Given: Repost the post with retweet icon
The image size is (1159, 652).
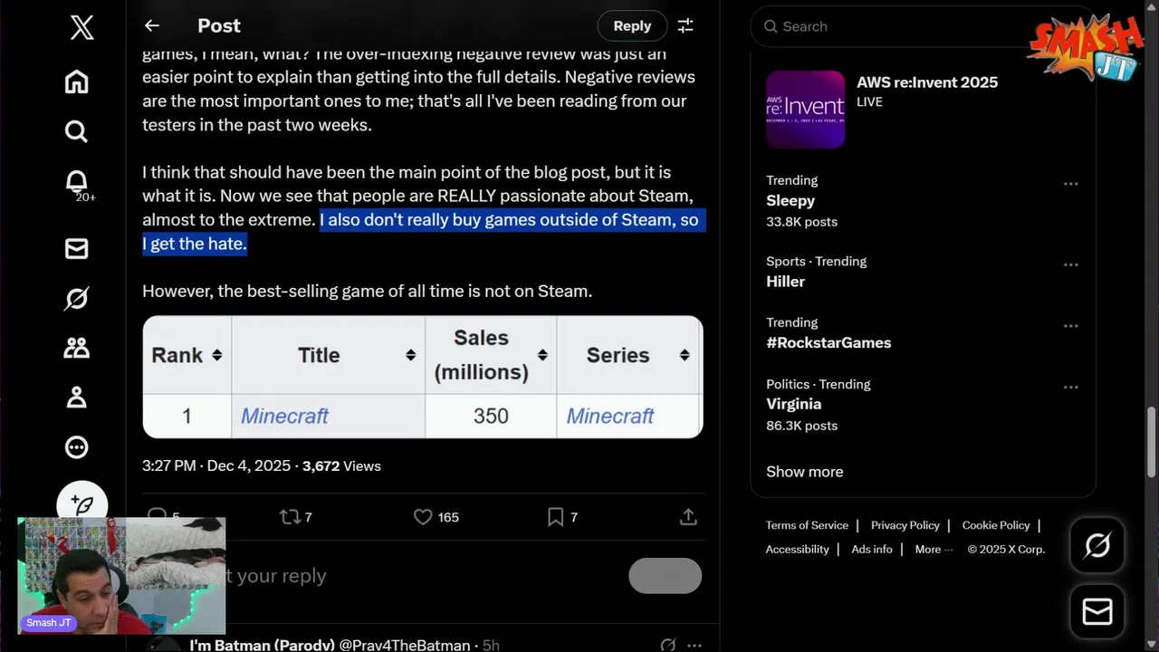Looking at the screenshot, I should click(x=290, y=517).
